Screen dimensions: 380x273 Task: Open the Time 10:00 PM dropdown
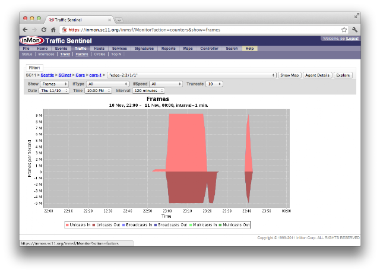(x=98, y=91)
